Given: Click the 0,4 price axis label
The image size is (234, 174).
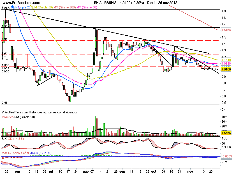Looking at the screenshot, I should (224, 109).
